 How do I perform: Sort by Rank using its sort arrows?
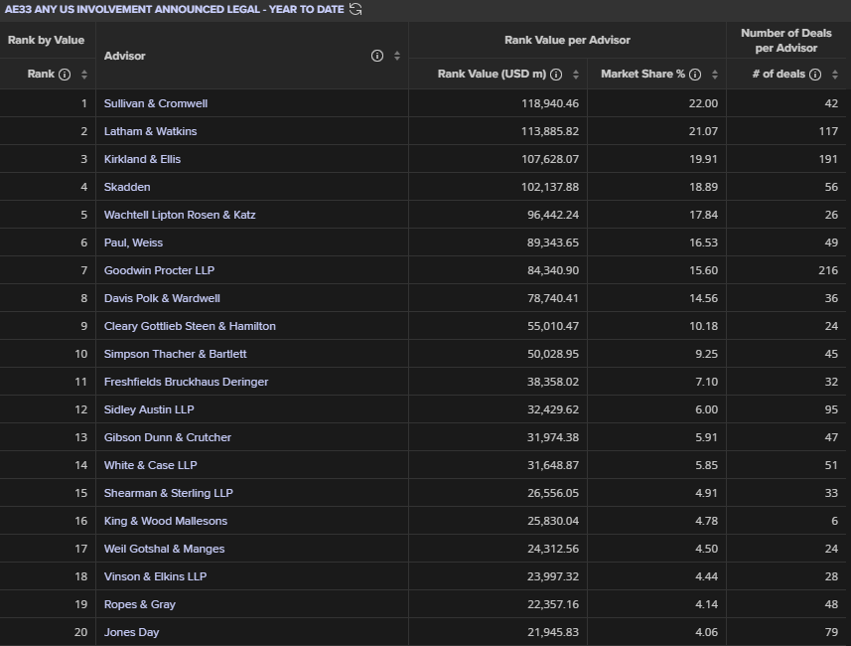[83, 75]
